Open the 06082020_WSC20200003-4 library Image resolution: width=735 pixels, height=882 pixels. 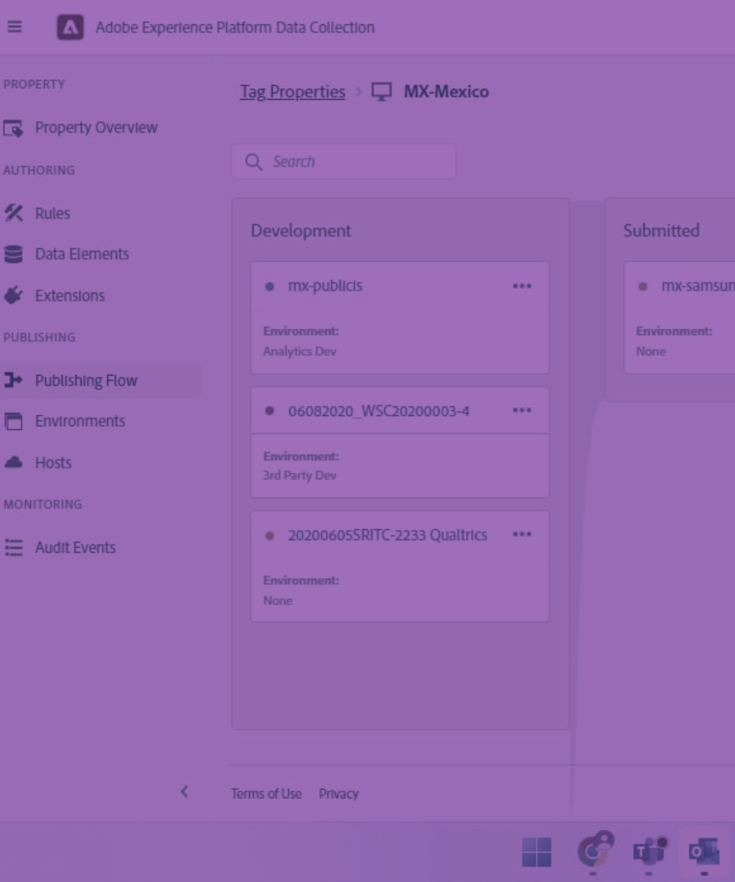point(379,411)
